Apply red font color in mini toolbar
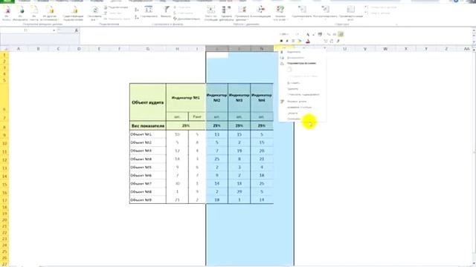This screenshot has width=476, height=267. [308, 42]
